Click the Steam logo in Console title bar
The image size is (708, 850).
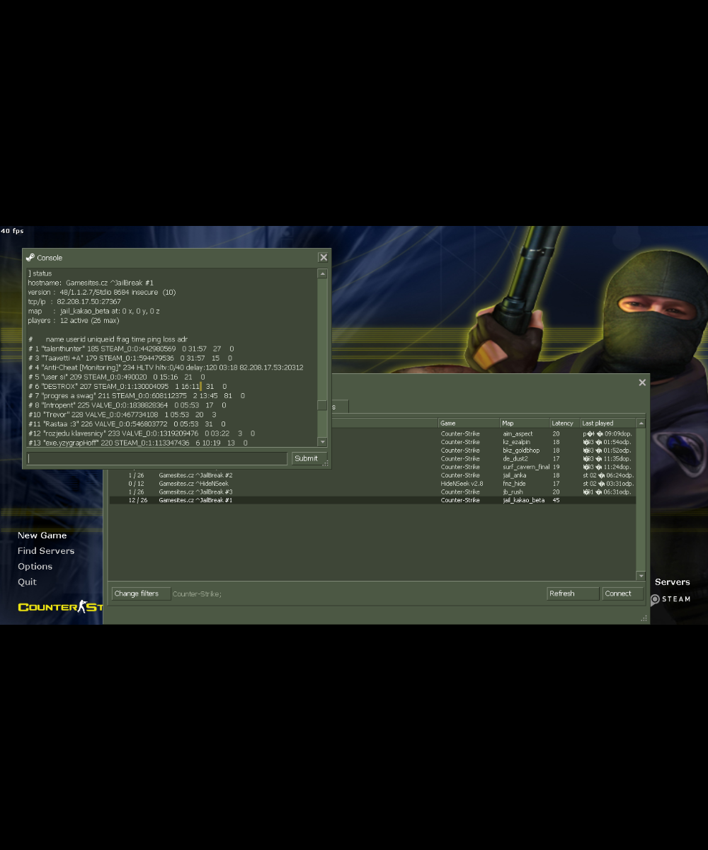(x=30, y=258)
